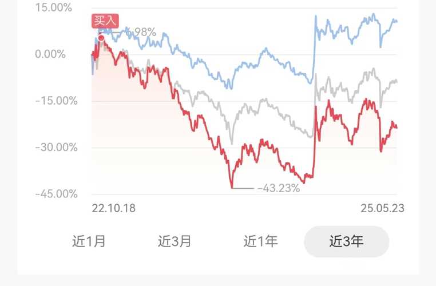436x286 pixels.
Task: Click the -45.00% y-axis label
Action: (56, 194)
